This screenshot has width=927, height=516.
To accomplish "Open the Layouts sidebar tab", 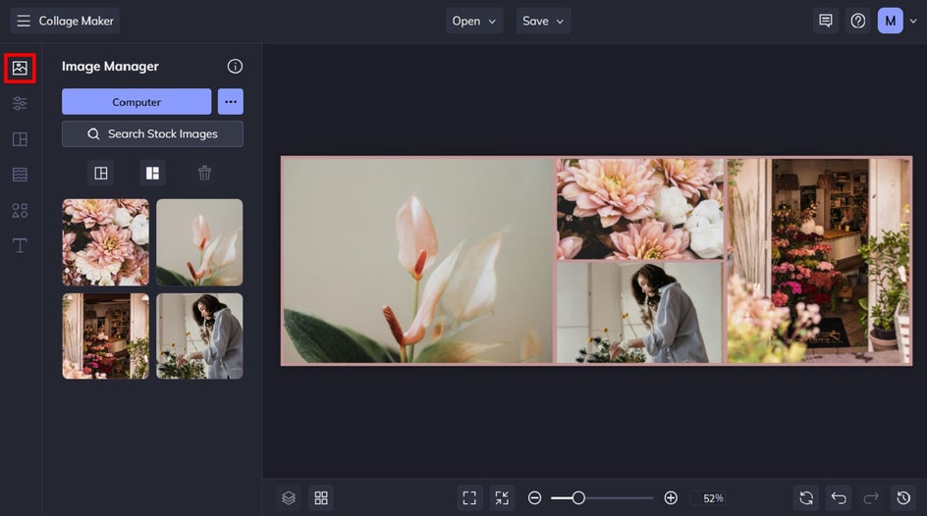I will pyautogui.click(x=20, y=139).
